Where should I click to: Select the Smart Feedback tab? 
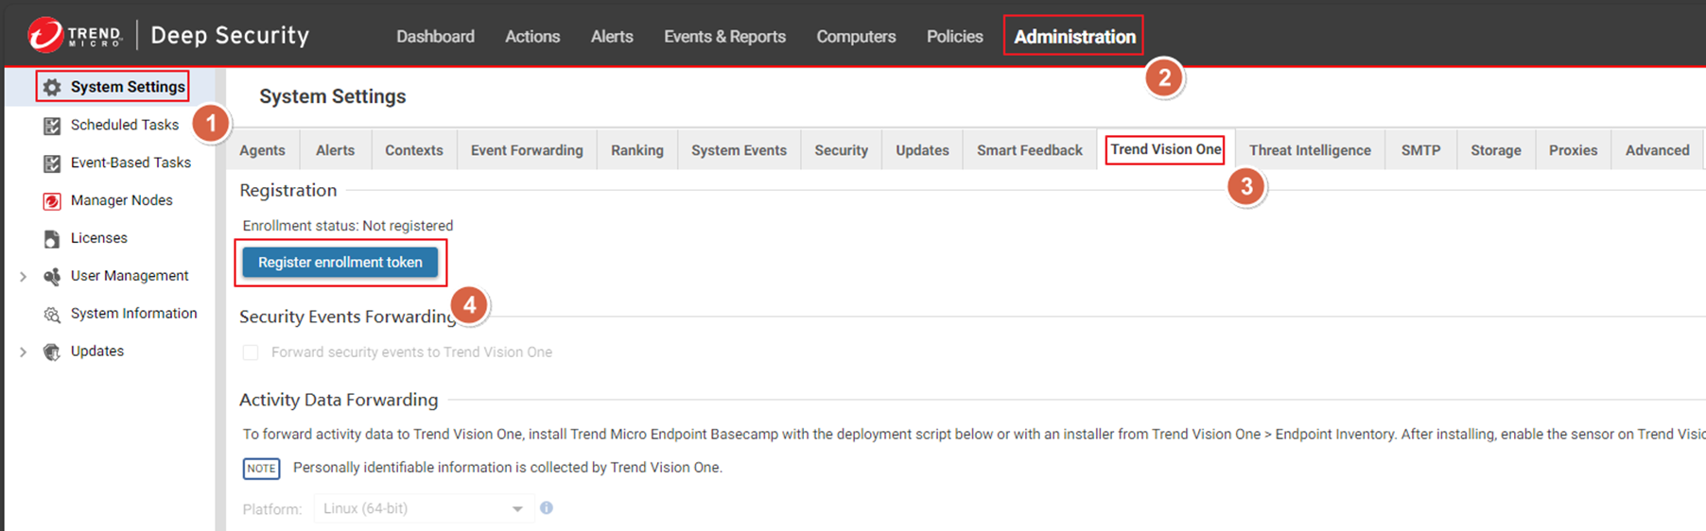click(x=1029, y=150)
